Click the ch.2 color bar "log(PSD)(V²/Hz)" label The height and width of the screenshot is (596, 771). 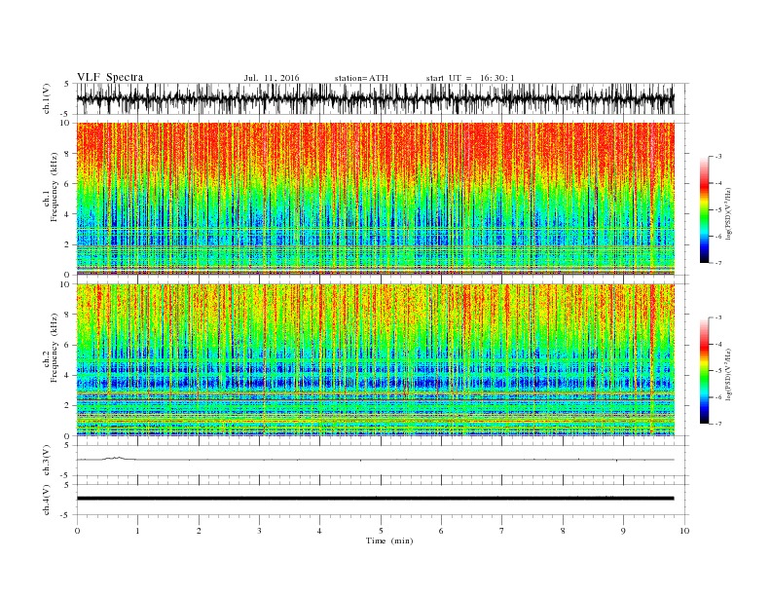click(728, 375)
